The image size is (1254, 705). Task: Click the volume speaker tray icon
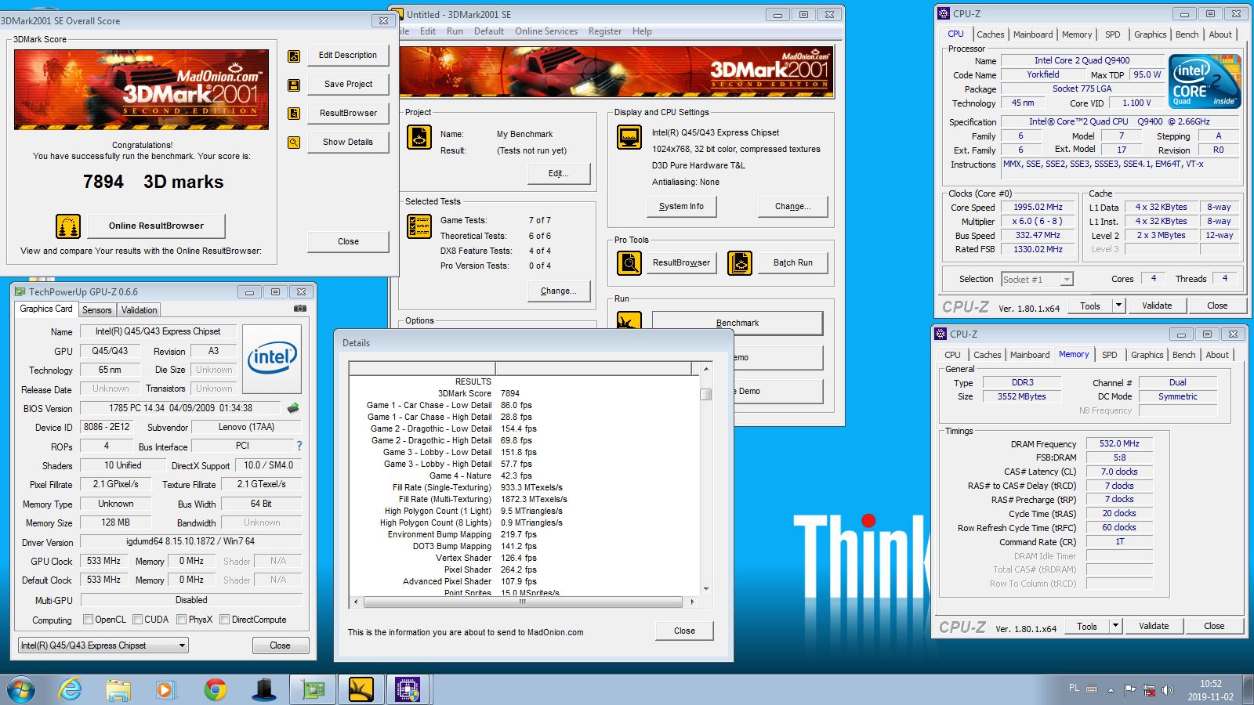tap(1168, 690)
